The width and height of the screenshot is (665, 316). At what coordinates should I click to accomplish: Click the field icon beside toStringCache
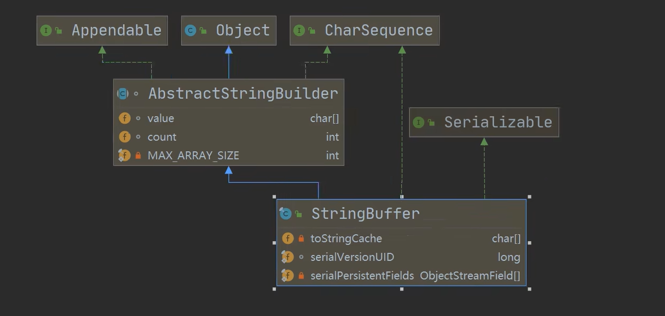point(288,239)
